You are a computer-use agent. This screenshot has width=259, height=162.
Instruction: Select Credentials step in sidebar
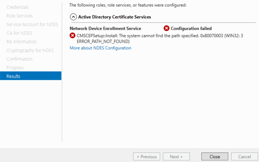click(18, 7)
